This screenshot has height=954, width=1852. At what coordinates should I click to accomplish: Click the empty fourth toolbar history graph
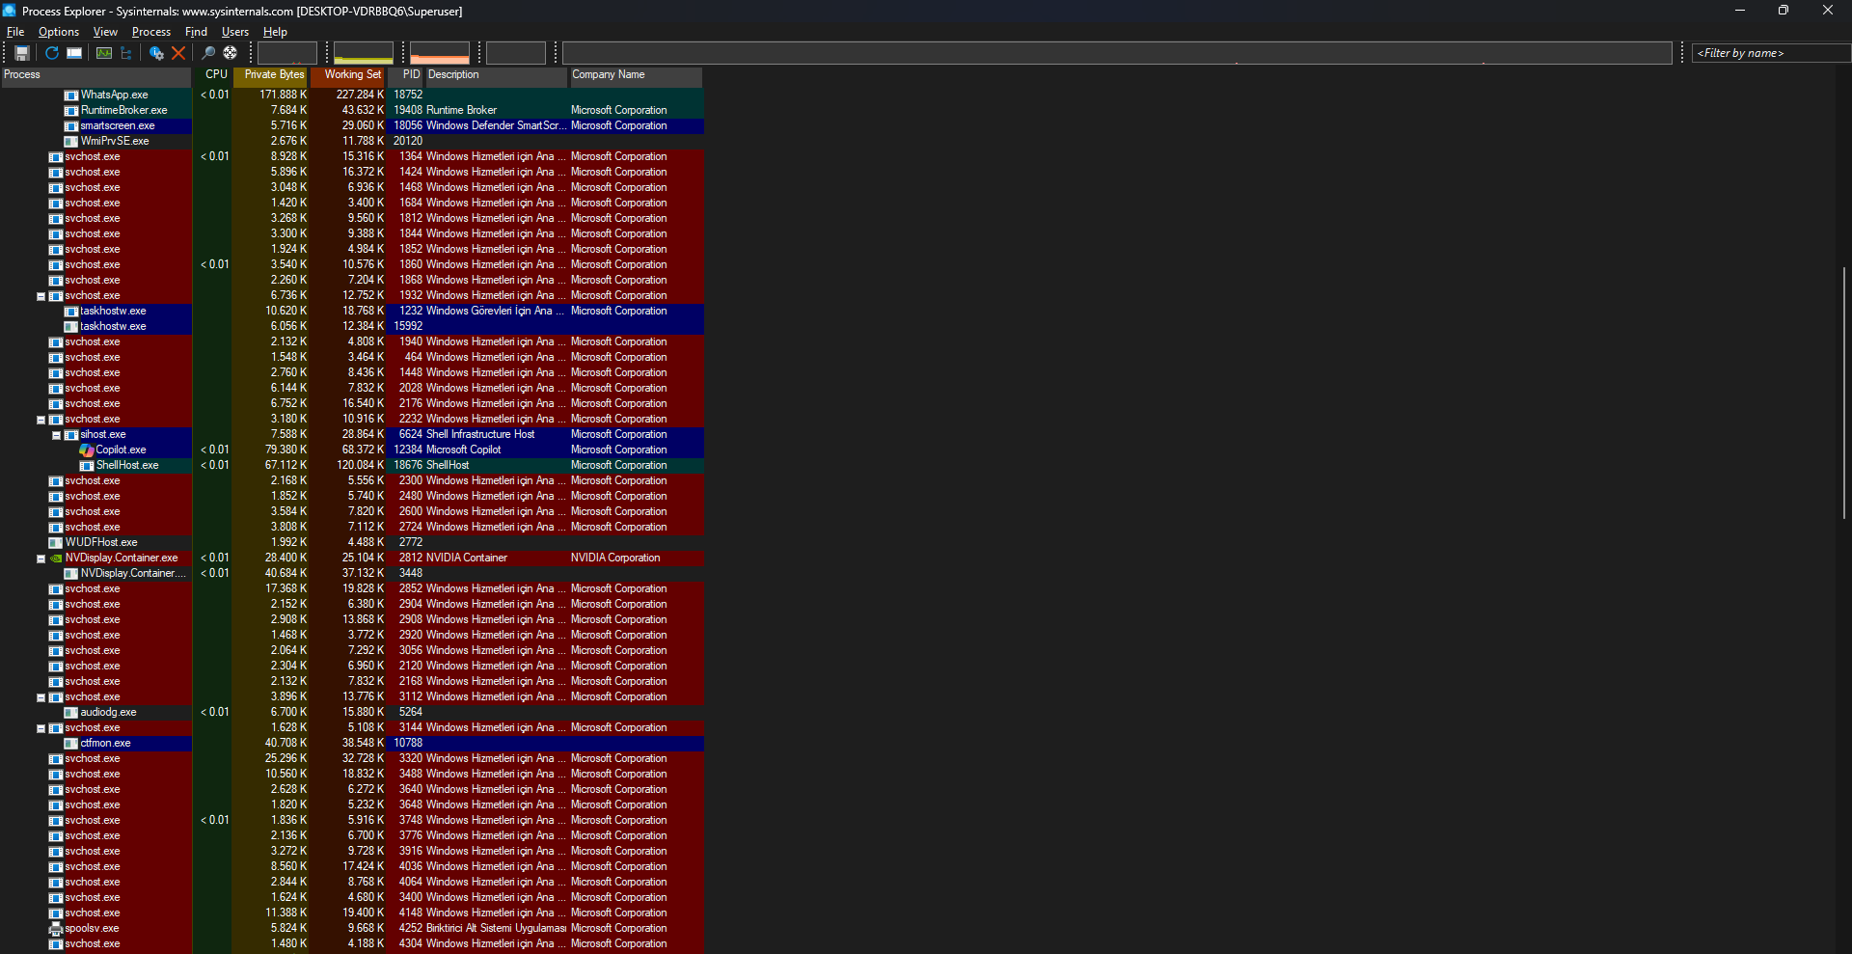point(516,53)
